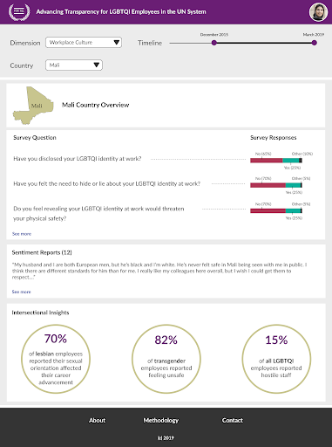Select the 15% all LGBTQI insight circle

(276, 359)
